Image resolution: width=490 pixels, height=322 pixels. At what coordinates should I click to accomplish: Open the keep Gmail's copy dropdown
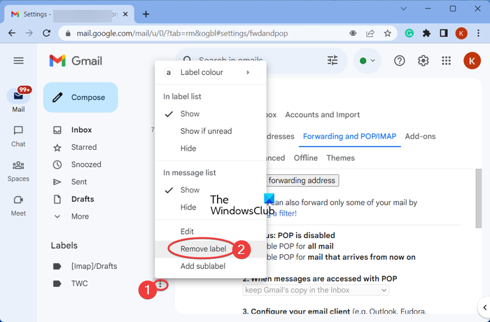(x=316, y=290)
